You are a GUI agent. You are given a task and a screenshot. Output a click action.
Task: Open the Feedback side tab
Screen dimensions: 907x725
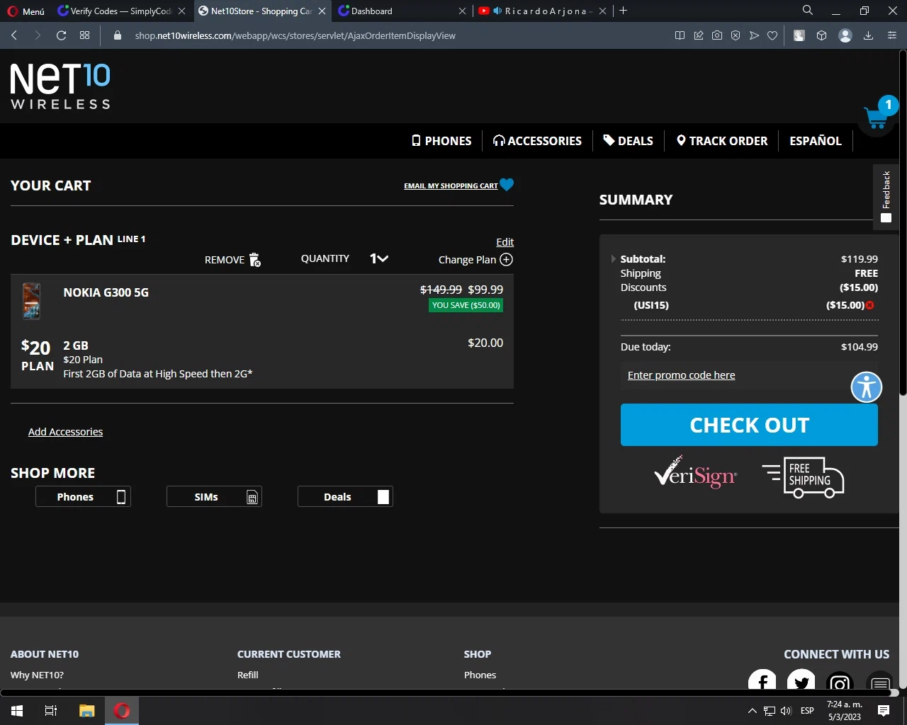click(886, 197)
